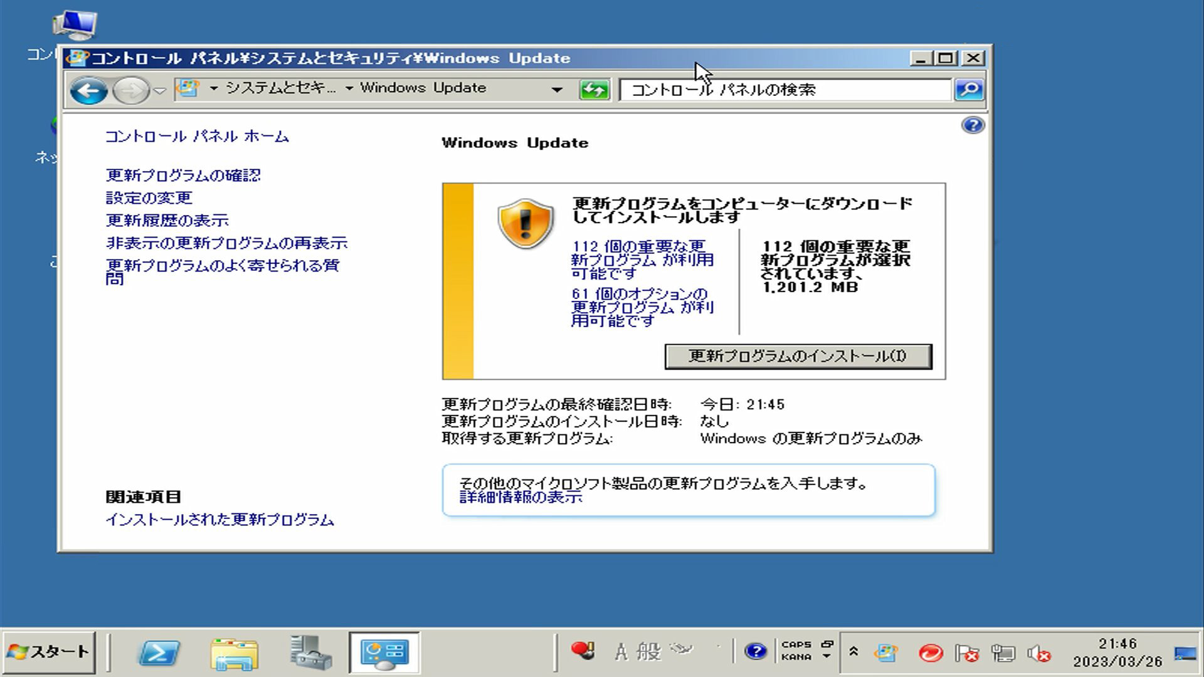This screenshot has width=1204, height=677.
Task: Open Server Manager taskbar icon
Action: [310, 653]
